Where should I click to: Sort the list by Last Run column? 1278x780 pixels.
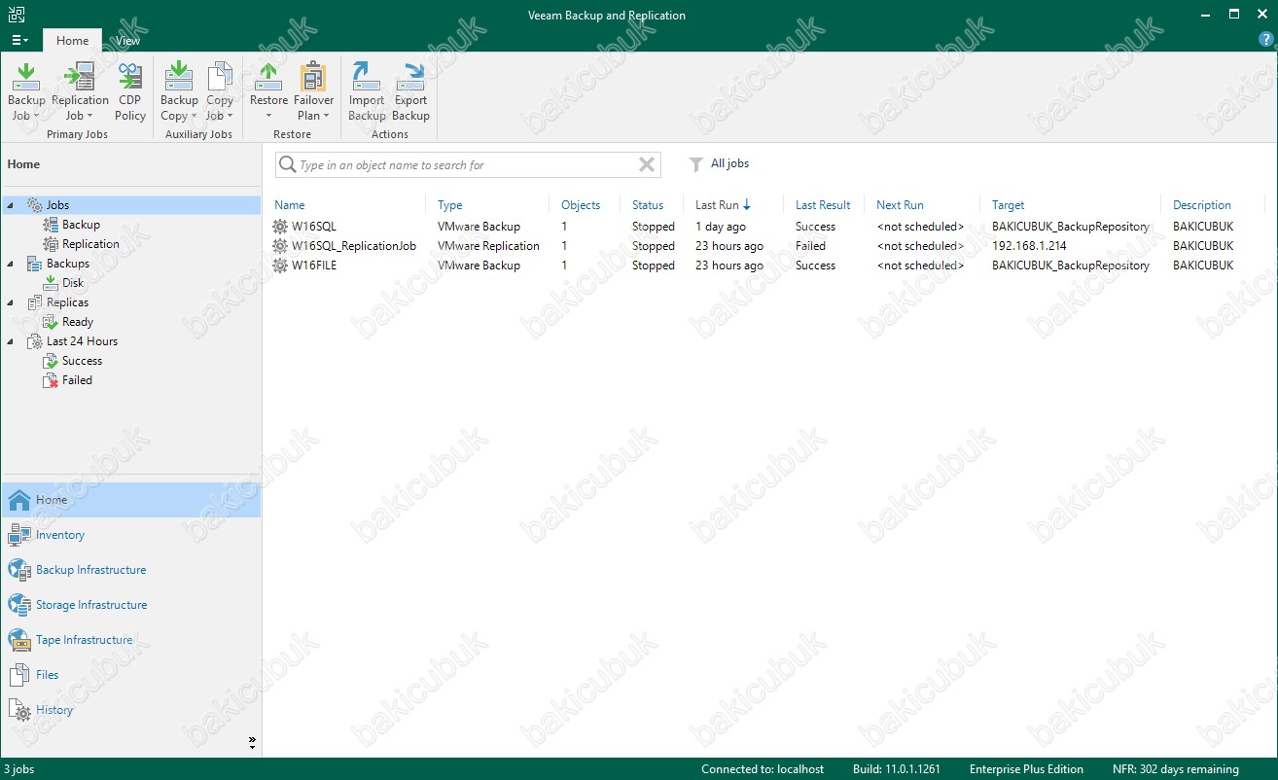[x=718, y=205]
